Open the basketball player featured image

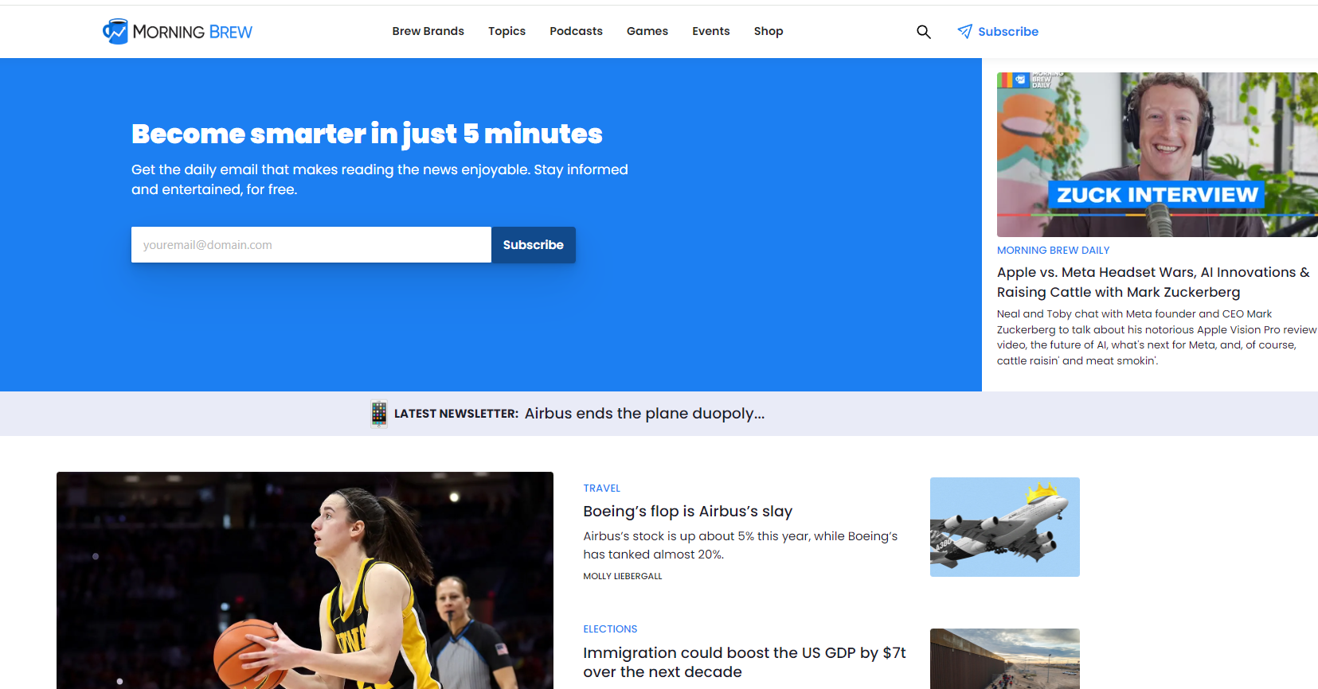pyautogui.click(x=305, y=580)
